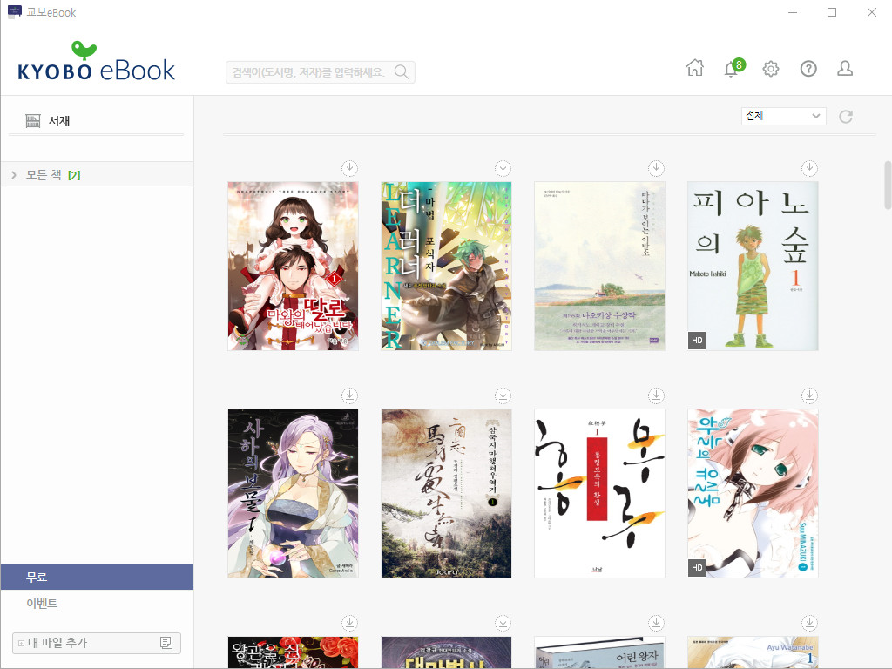Open the help question mark icon
Screen dimensions: 892x669
[808, 69]
